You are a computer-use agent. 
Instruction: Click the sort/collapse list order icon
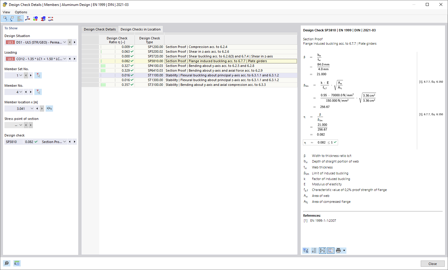314,250
